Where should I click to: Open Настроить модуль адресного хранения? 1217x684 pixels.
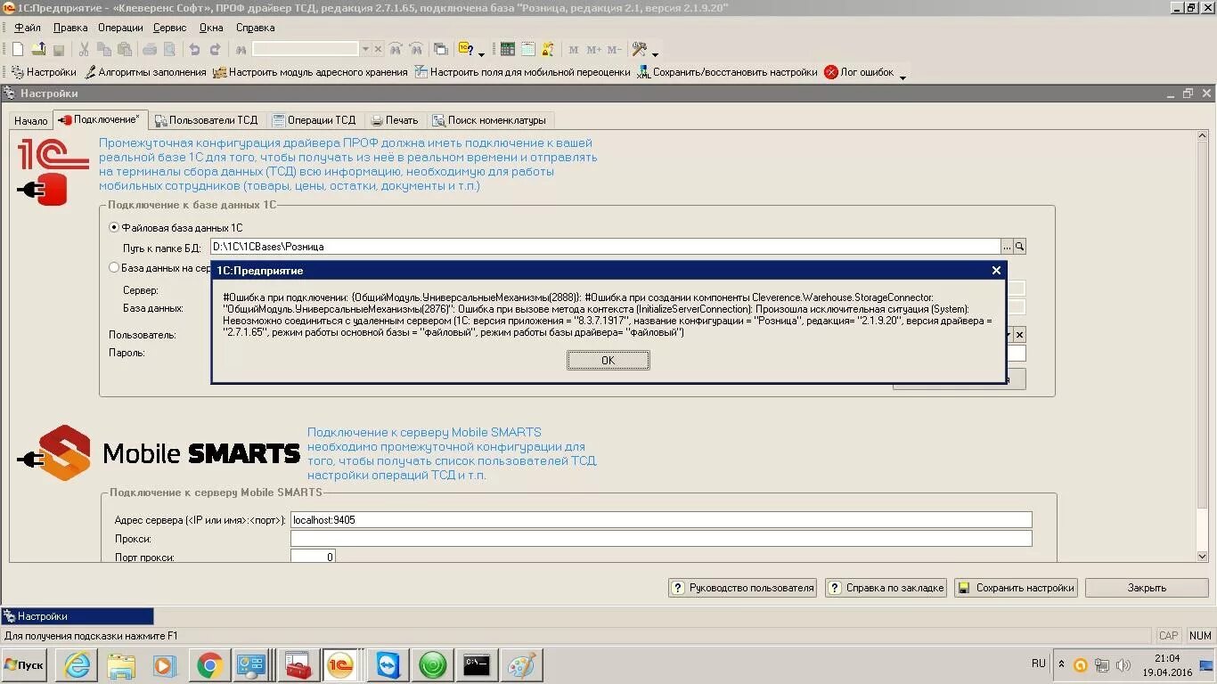pyautogui.click(x=310, y=72)
